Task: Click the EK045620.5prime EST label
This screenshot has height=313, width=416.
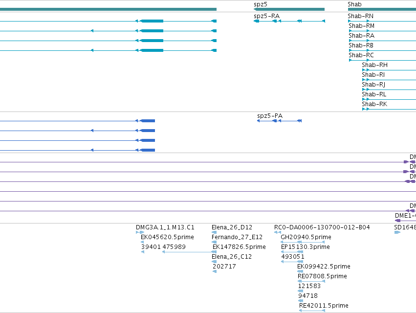Action: tap(167, 237)
